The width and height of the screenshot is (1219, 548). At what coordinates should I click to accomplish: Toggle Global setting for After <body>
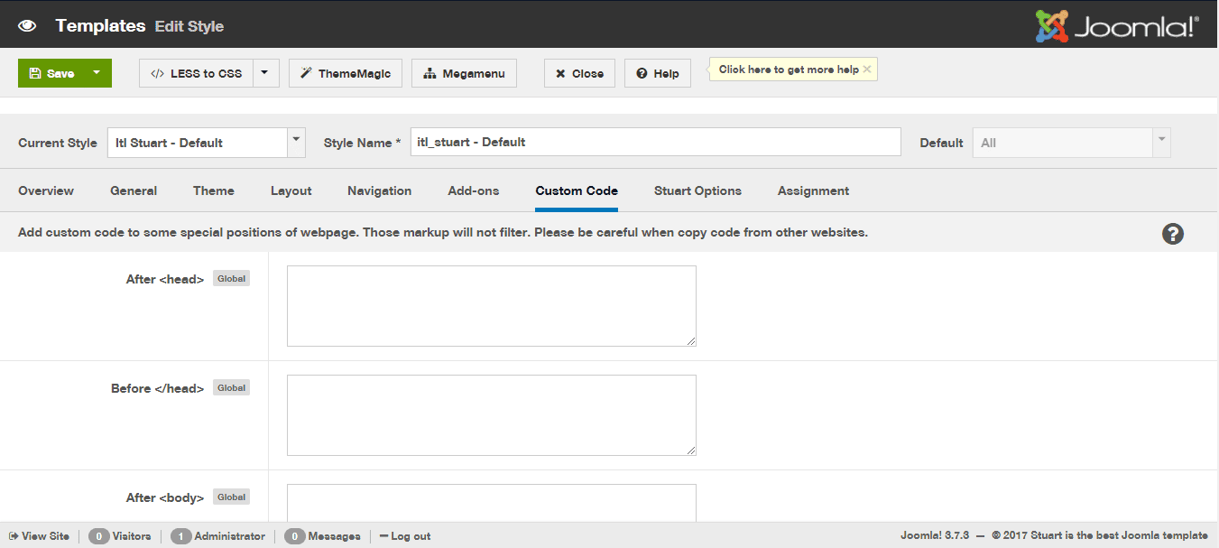click(231, 496)
